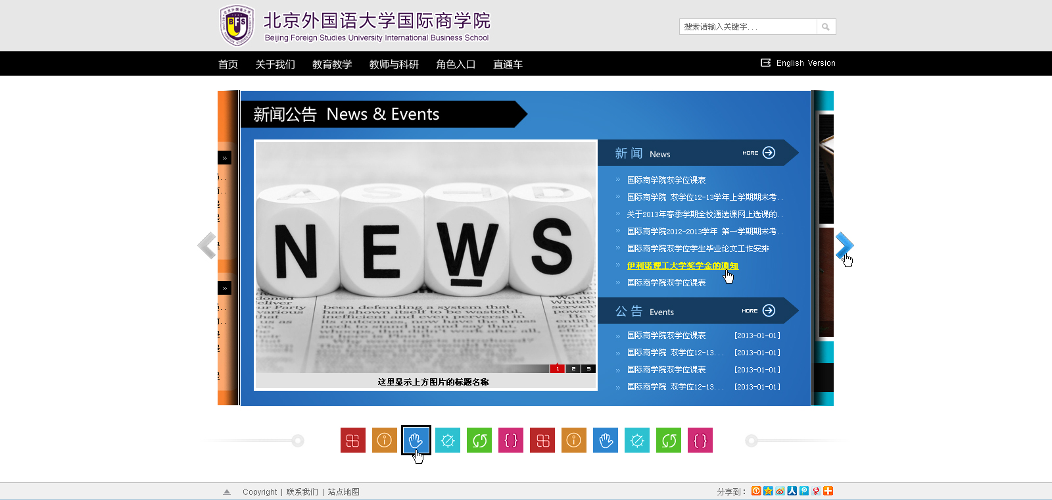Click the 站点地图 footer link
This screenshot has height=500, width=1052.
[x=343, y=492]
